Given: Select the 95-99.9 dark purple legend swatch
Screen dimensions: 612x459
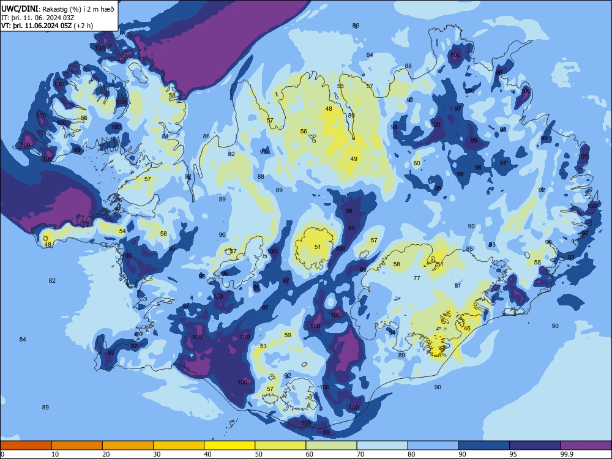Looking at the screenshot, I should [535, 446].
